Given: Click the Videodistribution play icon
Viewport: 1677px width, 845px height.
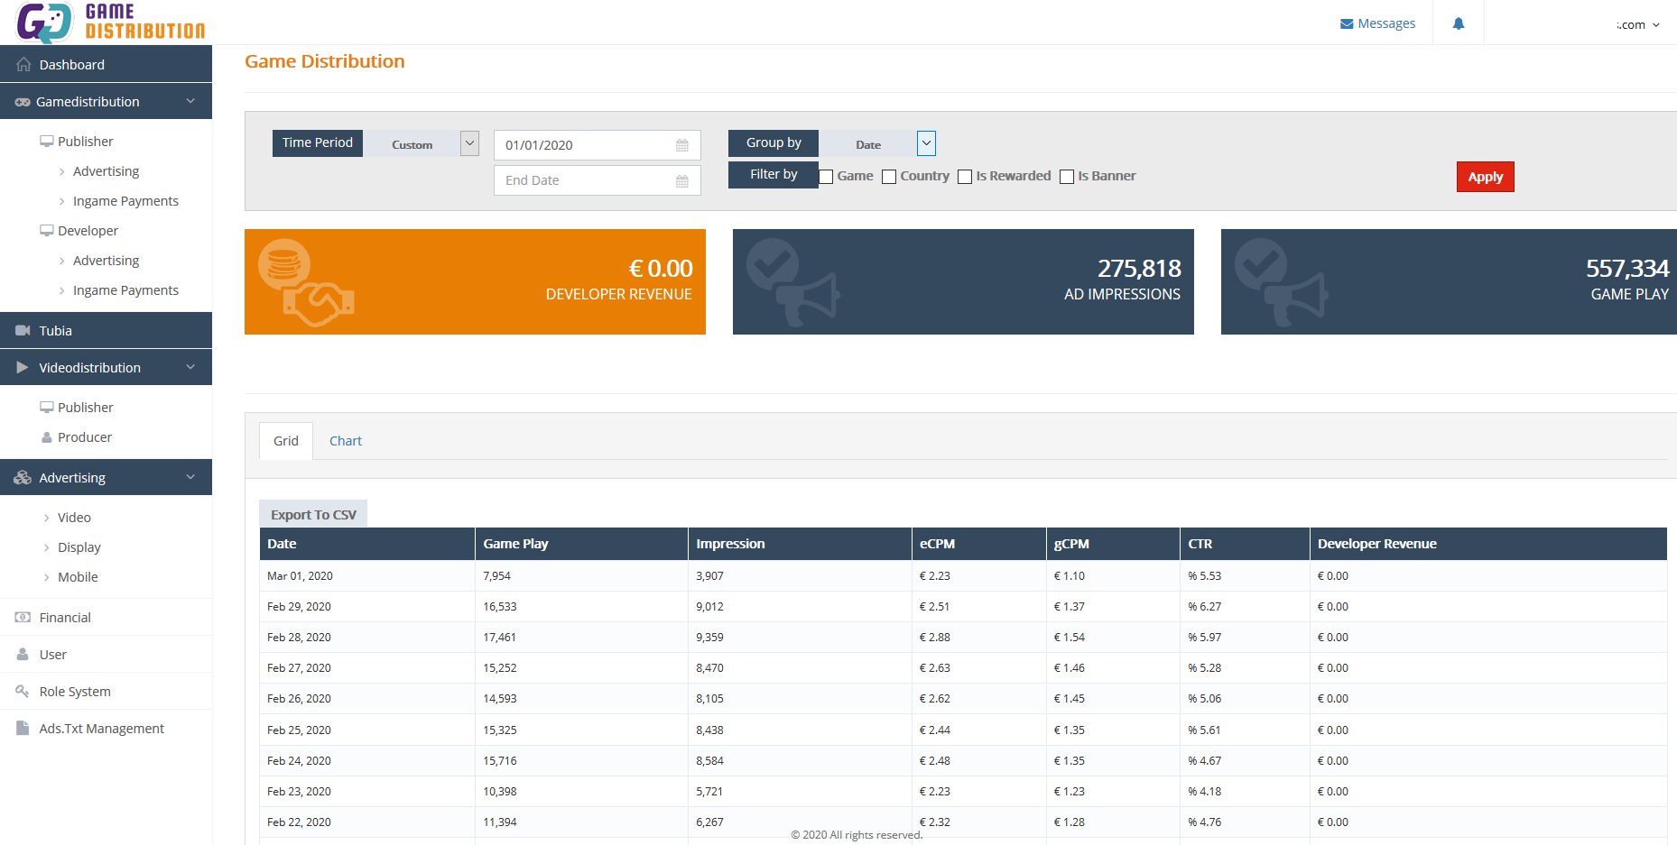Looking at the screenshot, I should coord(23,368).
